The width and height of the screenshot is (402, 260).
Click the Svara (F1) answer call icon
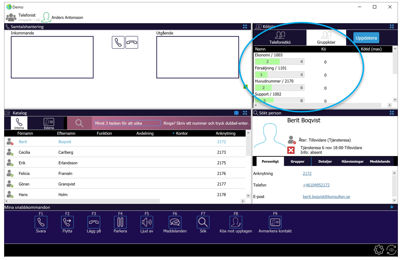pos(41,222)
